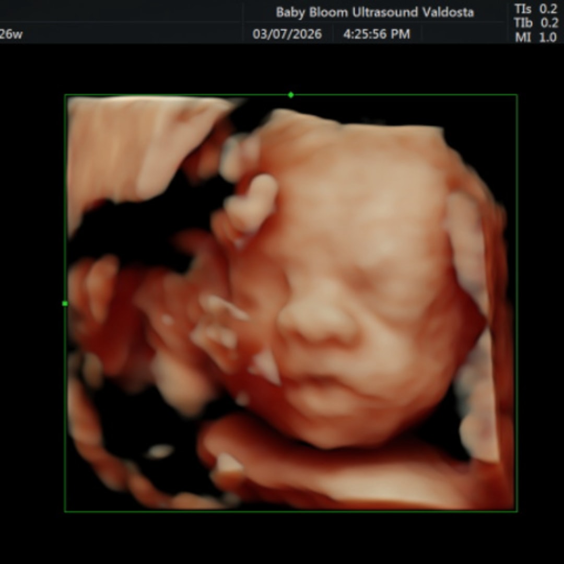Click the MI 1.0 mechanical index readout
The width and height of the screenshot is (564, 564).
point(535,38)
